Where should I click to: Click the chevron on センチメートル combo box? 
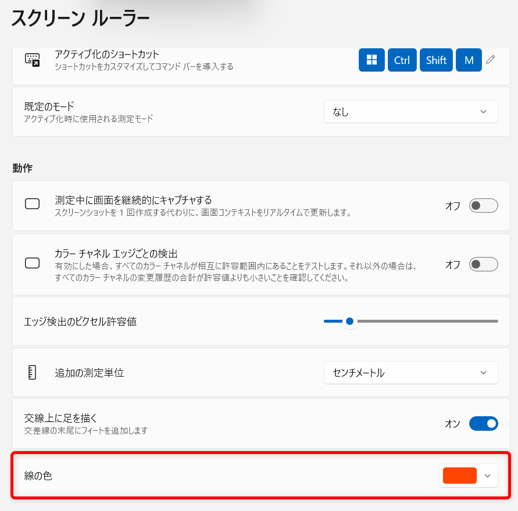[x=484, y=373]
